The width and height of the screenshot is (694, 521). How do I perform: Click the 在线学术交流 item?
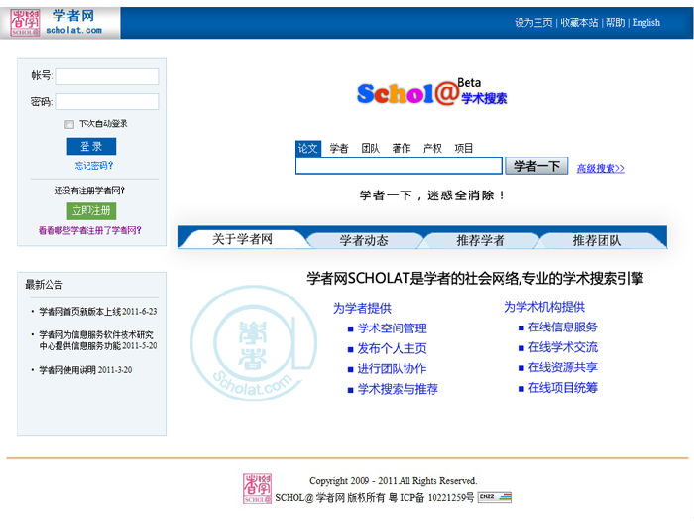point(563,347)
